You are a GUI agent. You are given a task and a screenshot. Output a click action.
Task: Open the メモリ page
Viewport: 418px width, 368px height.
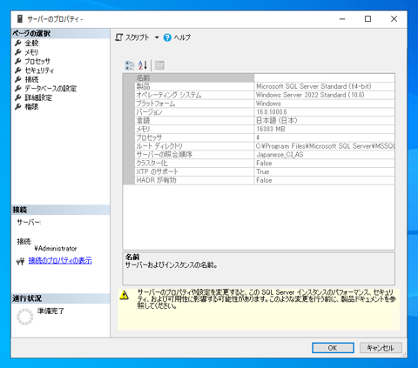[x=31, y=52]
